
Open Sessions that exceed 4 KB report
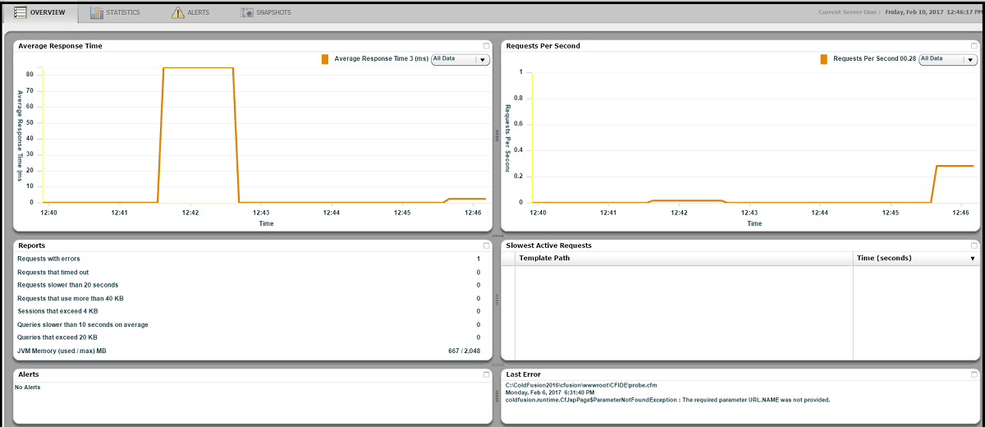(249, 311)
